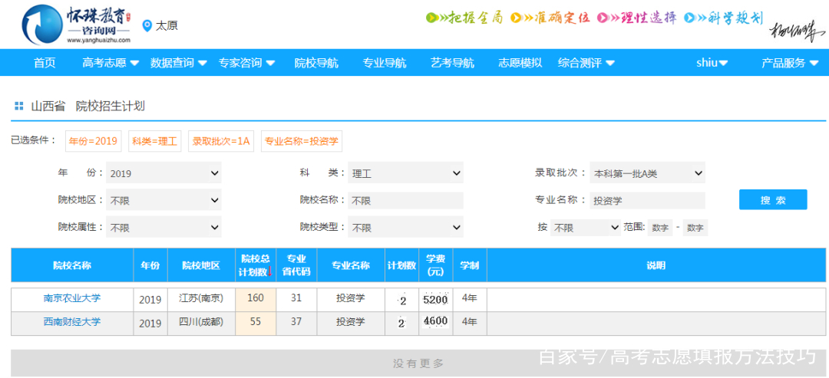829x378 pixels.
Task: Click total plan count 55 cell
Action: (x=256, y=323)
